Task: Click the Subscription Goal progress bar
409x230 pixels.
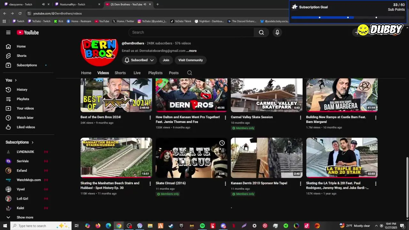Action: pos(348,17)
